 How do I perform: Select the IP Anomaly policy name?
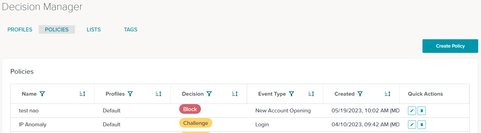(33, 124)
